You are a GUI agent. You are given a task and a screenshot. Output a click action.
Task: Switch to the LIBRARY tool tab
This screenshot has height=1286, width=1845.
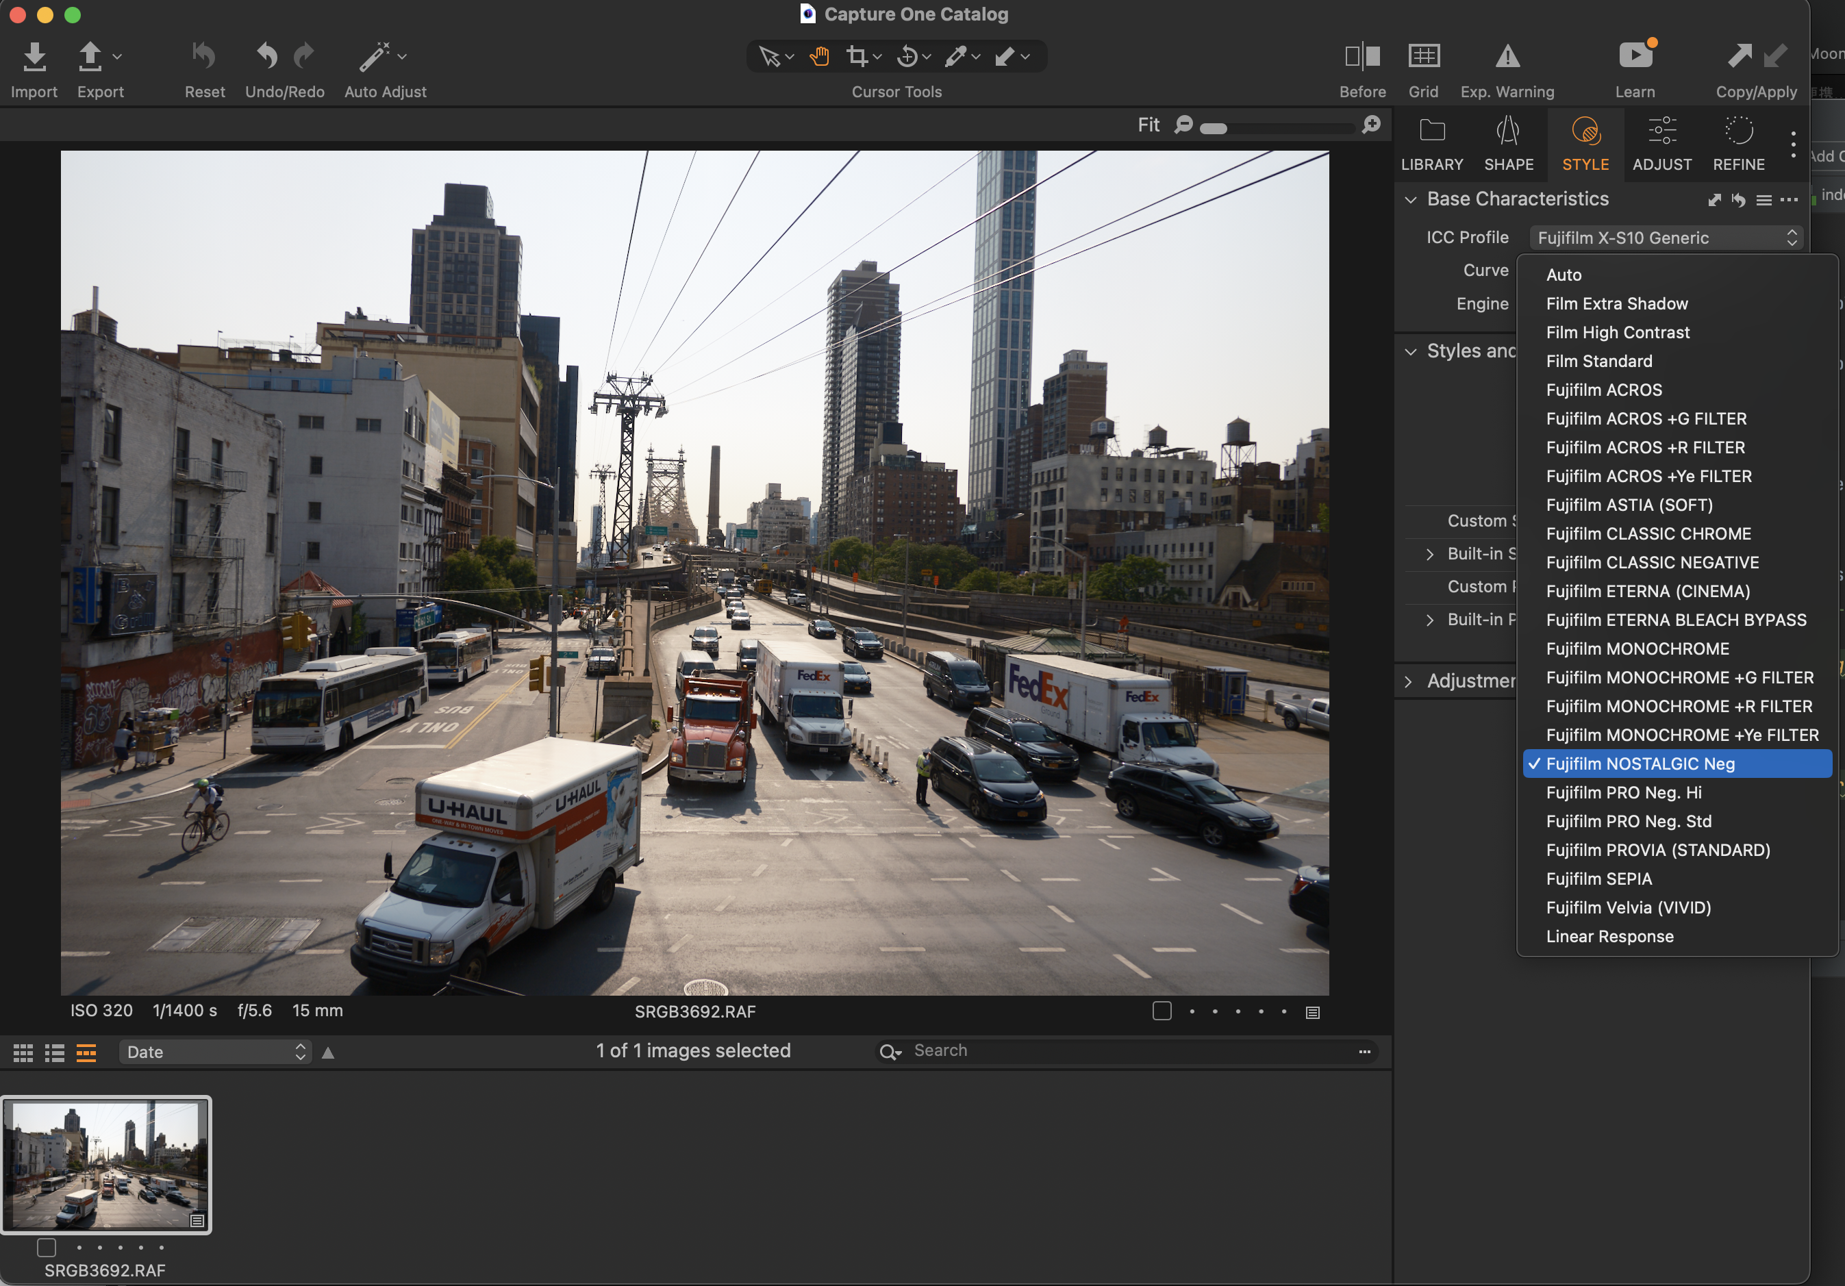1432,144
